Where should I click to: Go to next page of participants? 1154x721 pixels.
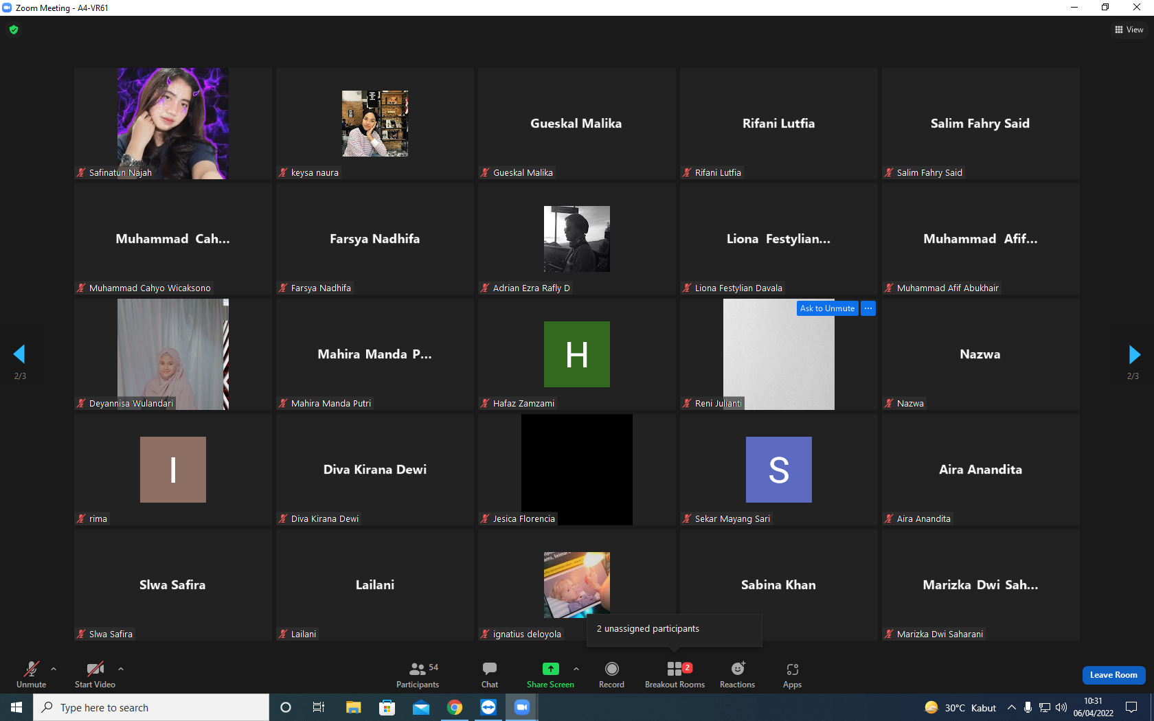[1134, 354]
